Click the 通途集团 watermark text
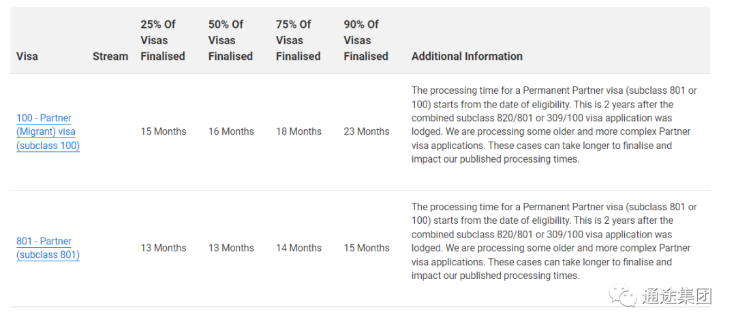The width and height of the screenshot is (736, 328). [677, 296]
